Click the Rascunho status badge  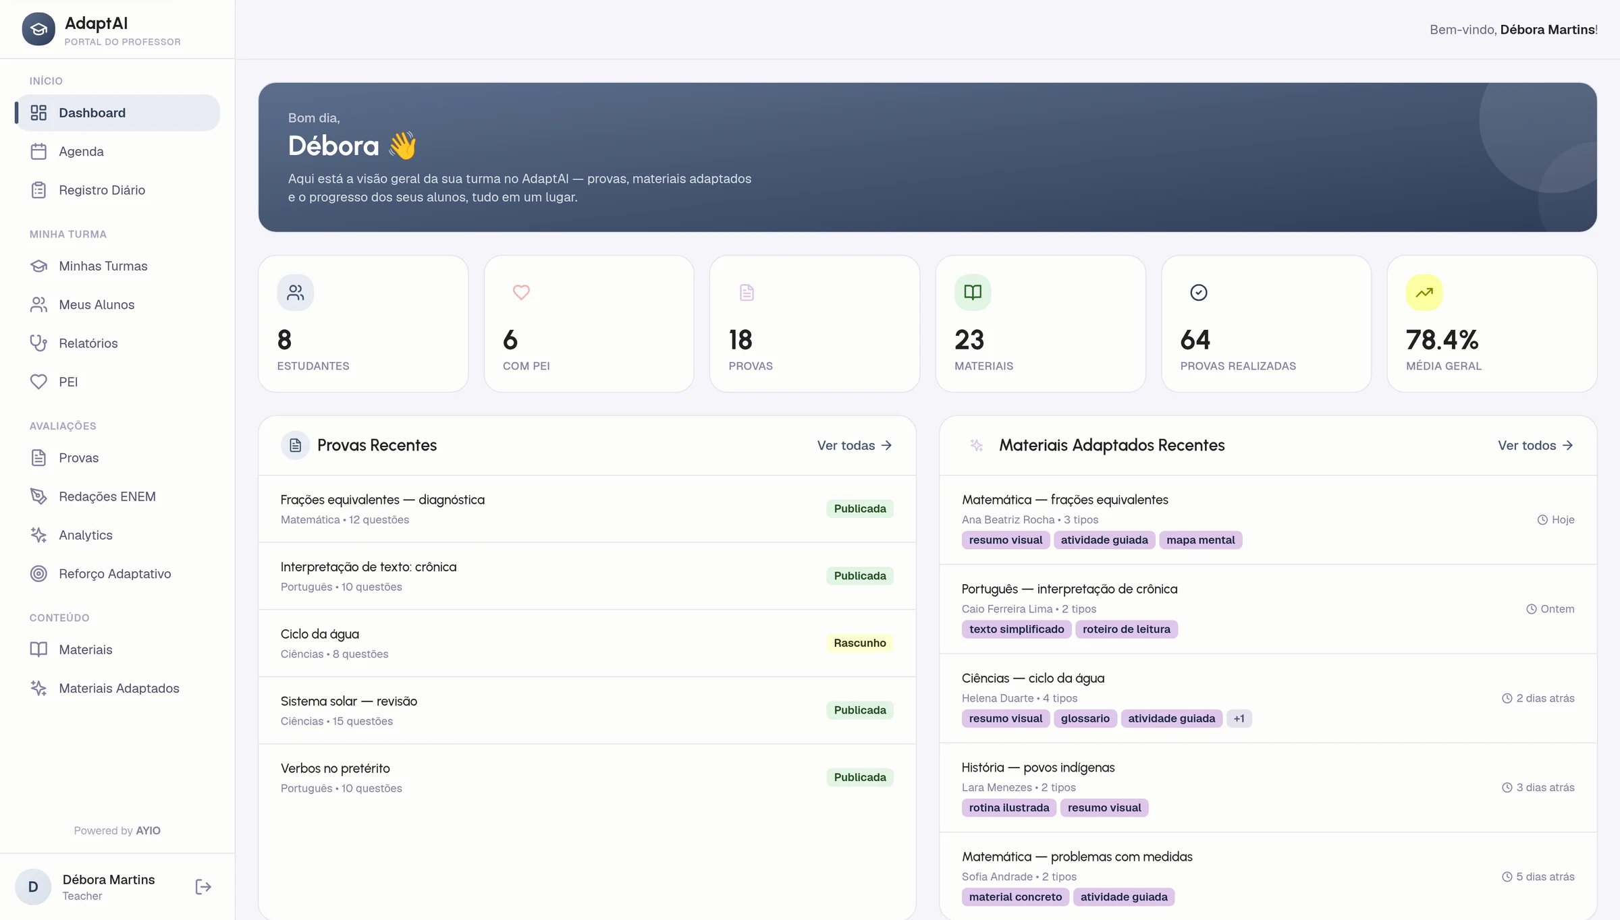coord(859,643)
